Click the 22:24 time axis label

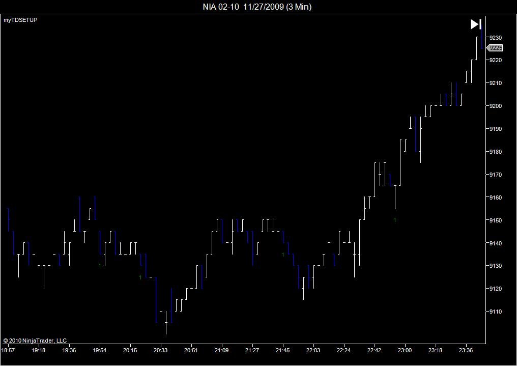343,350
